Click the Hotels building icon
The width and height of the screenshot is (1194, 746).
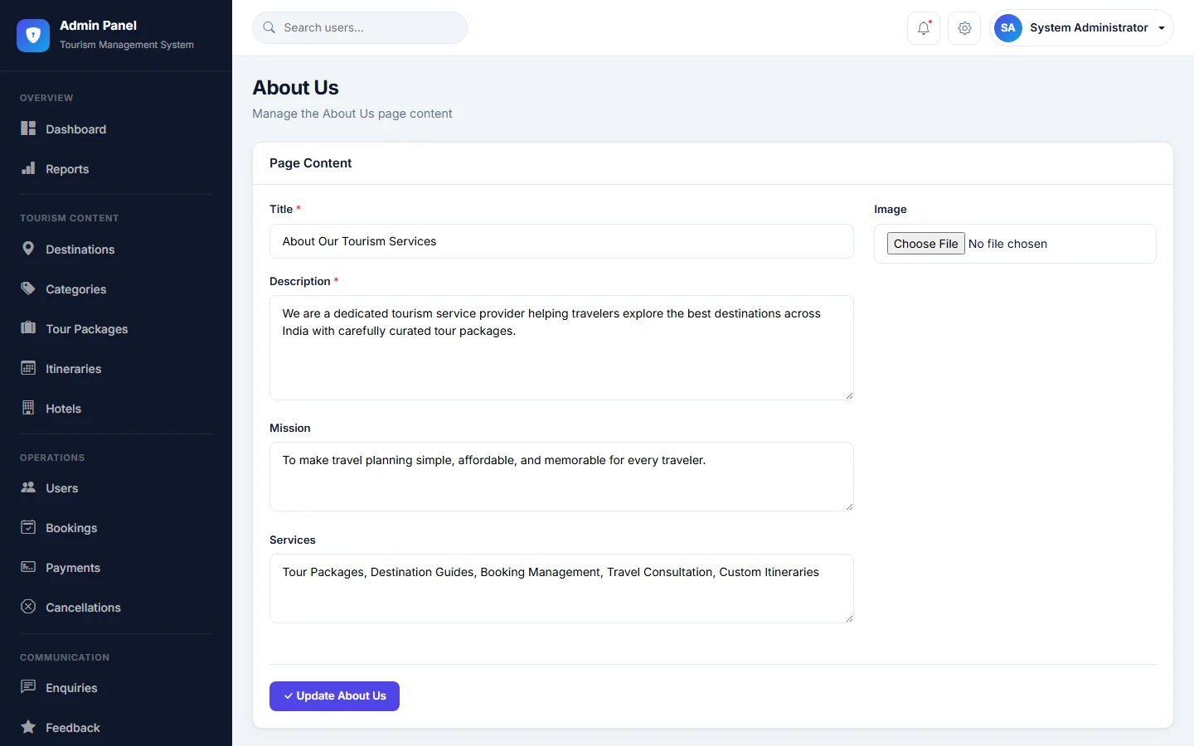coord(28,408)
